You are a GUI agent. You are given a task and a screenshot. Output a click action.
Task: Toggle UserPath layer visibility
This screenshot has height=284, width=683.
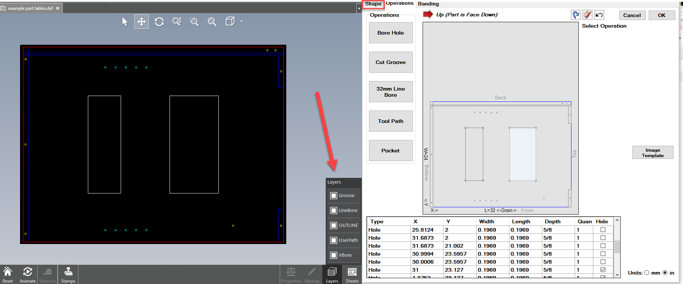point(334,240)
